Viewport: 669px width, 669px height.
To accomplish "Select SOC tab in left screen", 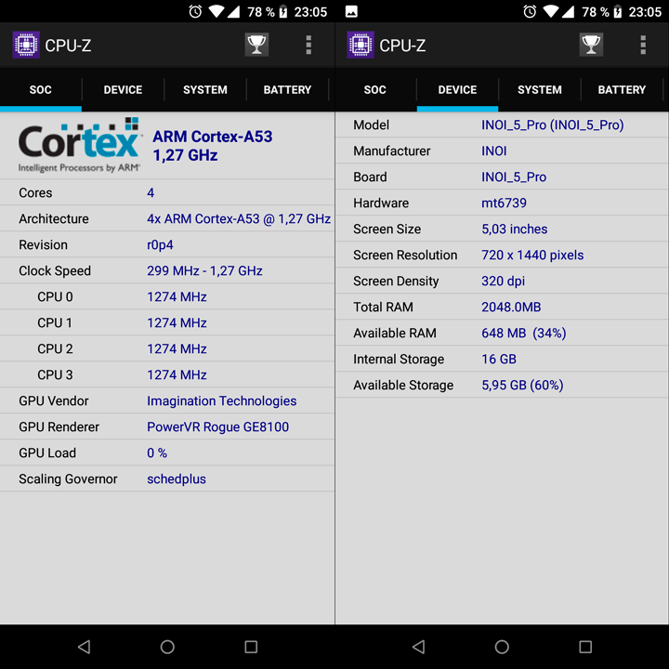I will click(41, 90).
